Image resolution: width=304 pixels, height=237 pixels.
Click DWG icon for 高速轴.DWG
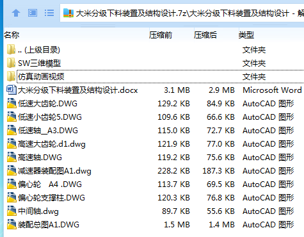click(x=12, y=158)
